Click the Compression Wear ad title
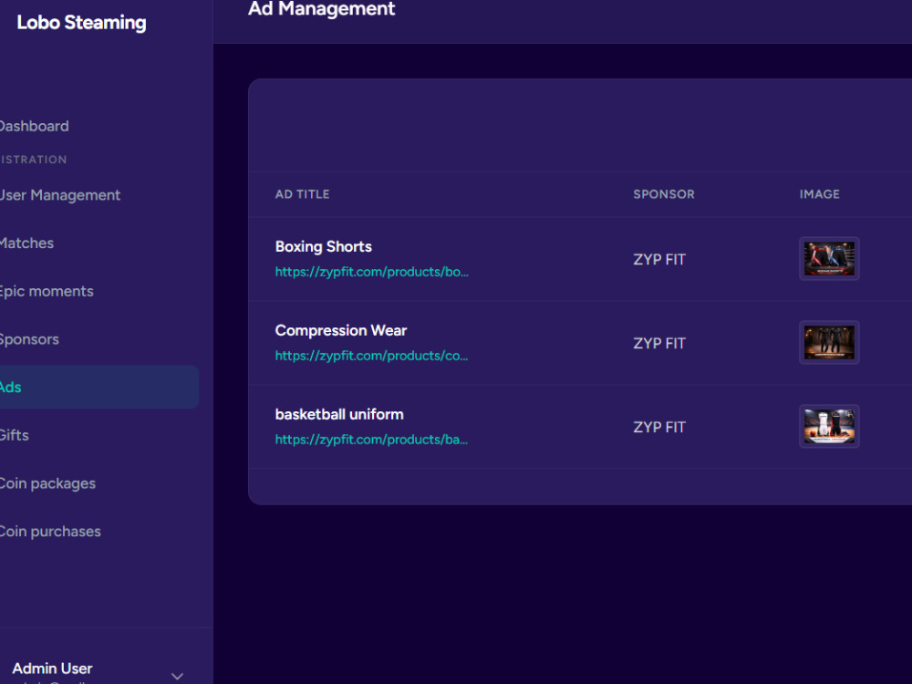The width and height of the screenshot is (912, 684). coord(341,330)
